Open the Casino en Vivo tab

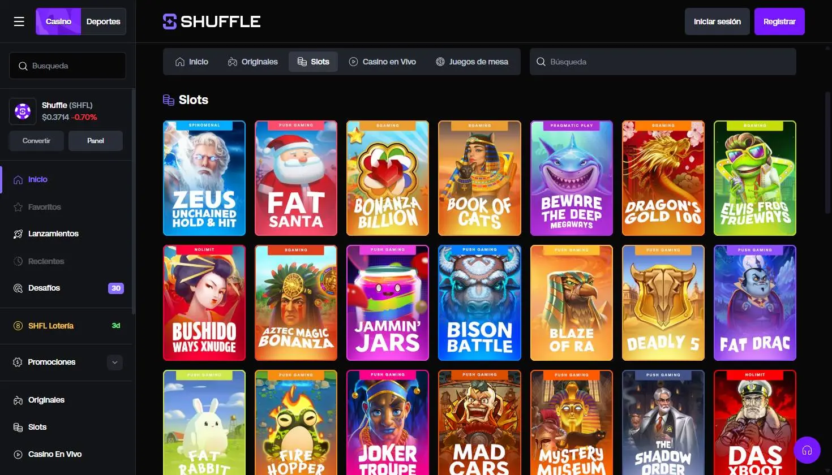tap(383, 62)
